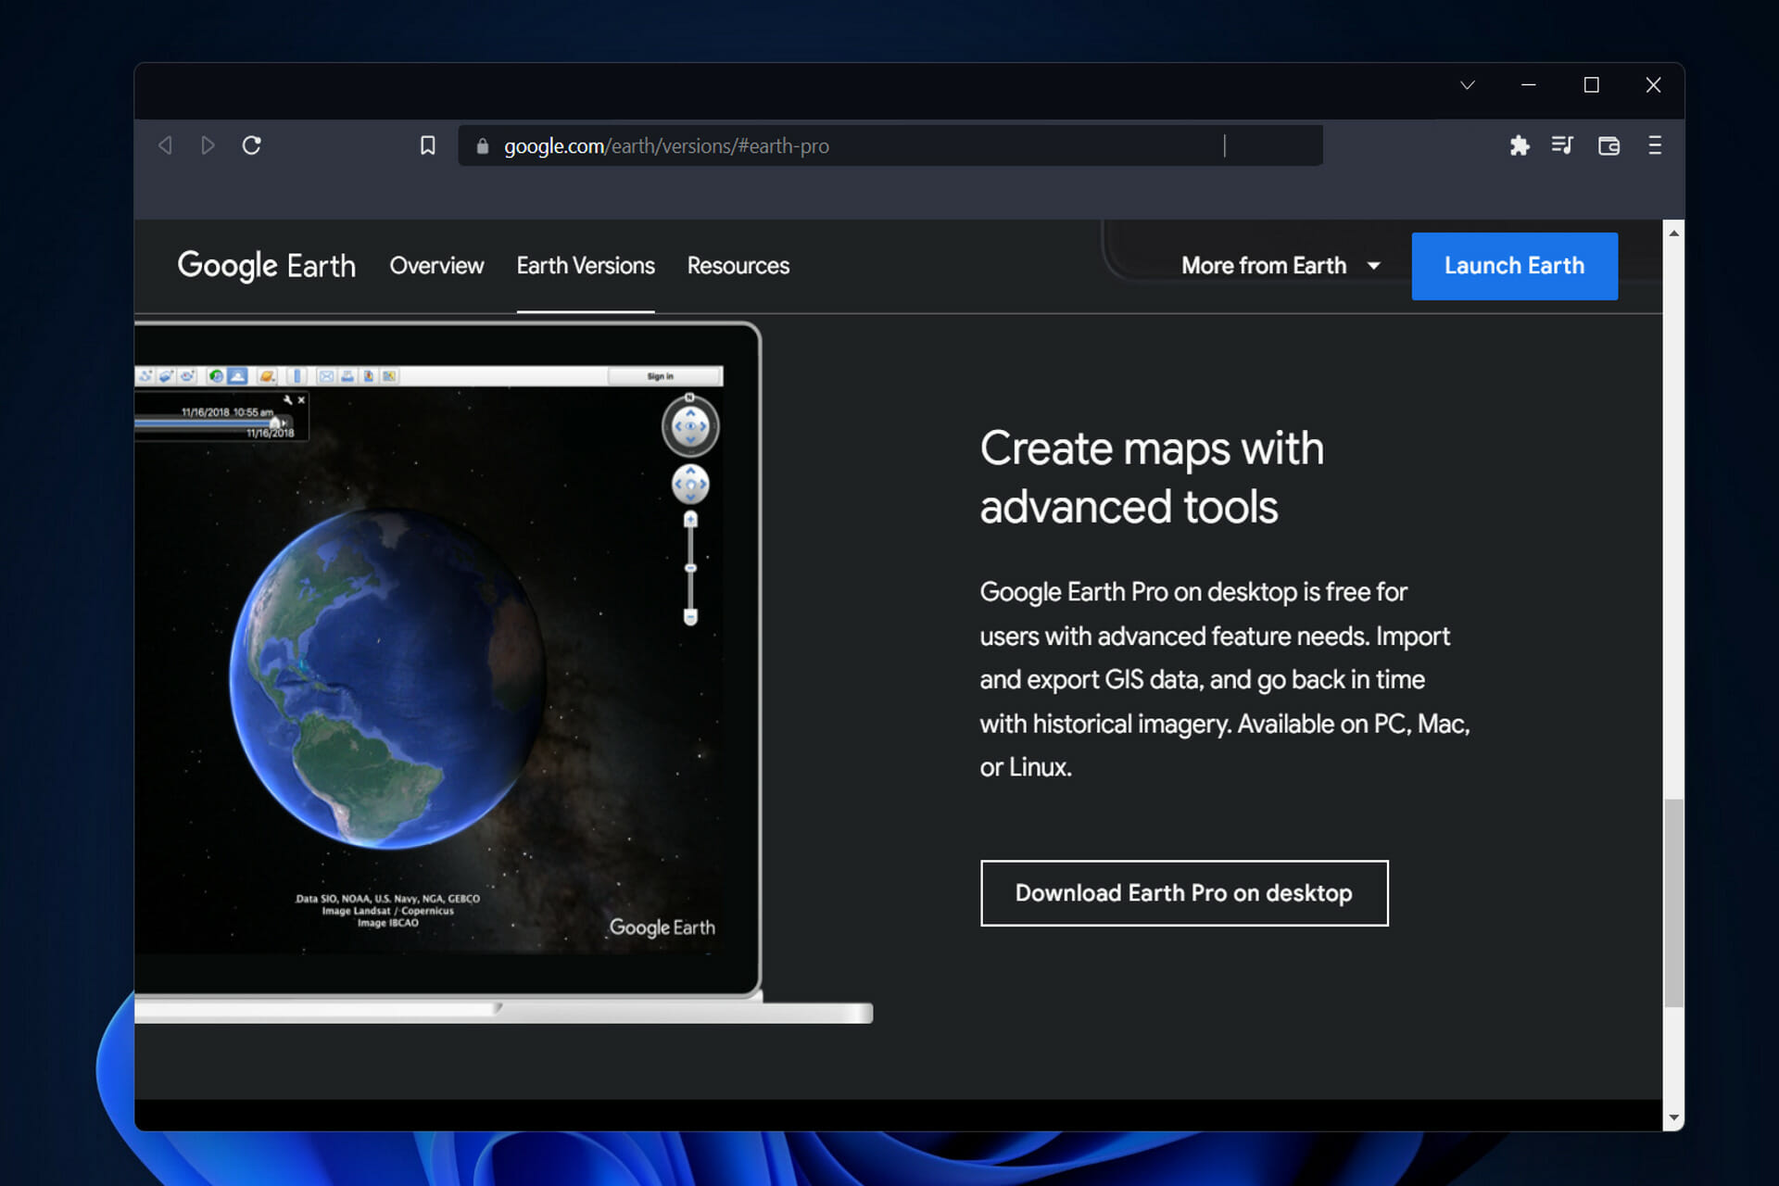Expand the More from Earth dropdown

1281,266
